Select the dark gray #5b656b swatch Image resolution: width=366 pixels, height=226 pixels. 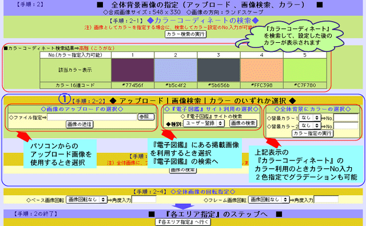[x=218, y=70]
